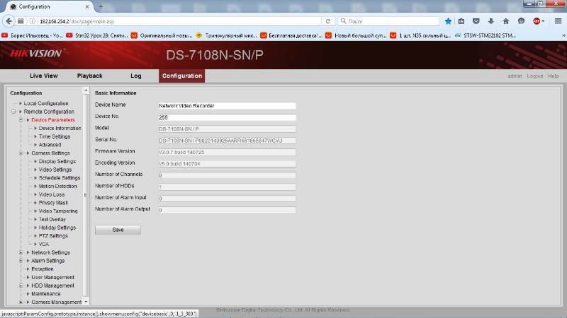Click the Hikvision logo
567x318 pixels.
(x=36, y=54)
